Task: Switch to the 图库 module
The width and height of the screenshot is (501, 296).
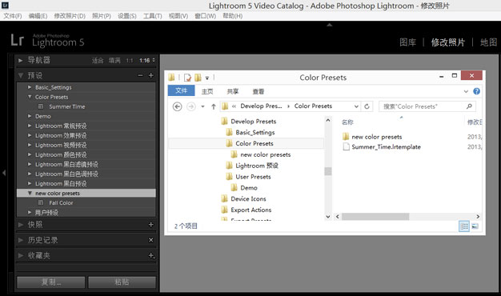Action: pyautogui.click(x=407, y=42)
